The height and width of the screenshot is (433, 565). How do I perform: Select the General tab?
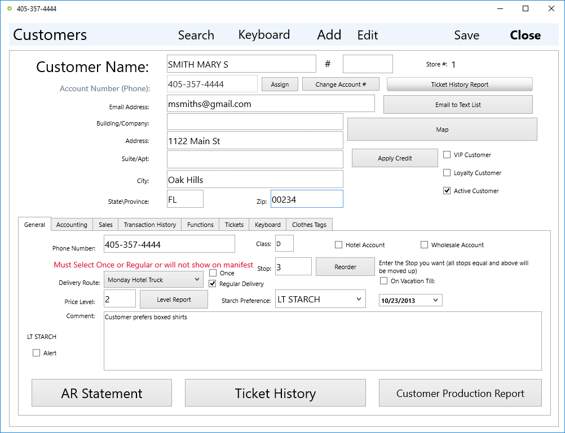(34, 225)
